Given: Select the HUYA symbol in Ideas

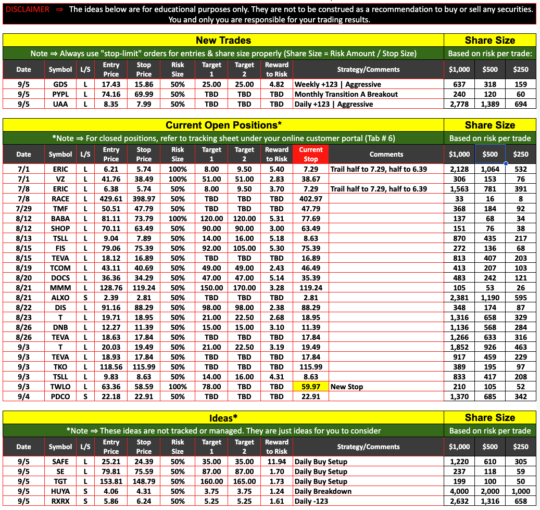Looking at the screenshot, I should [60, 491].
